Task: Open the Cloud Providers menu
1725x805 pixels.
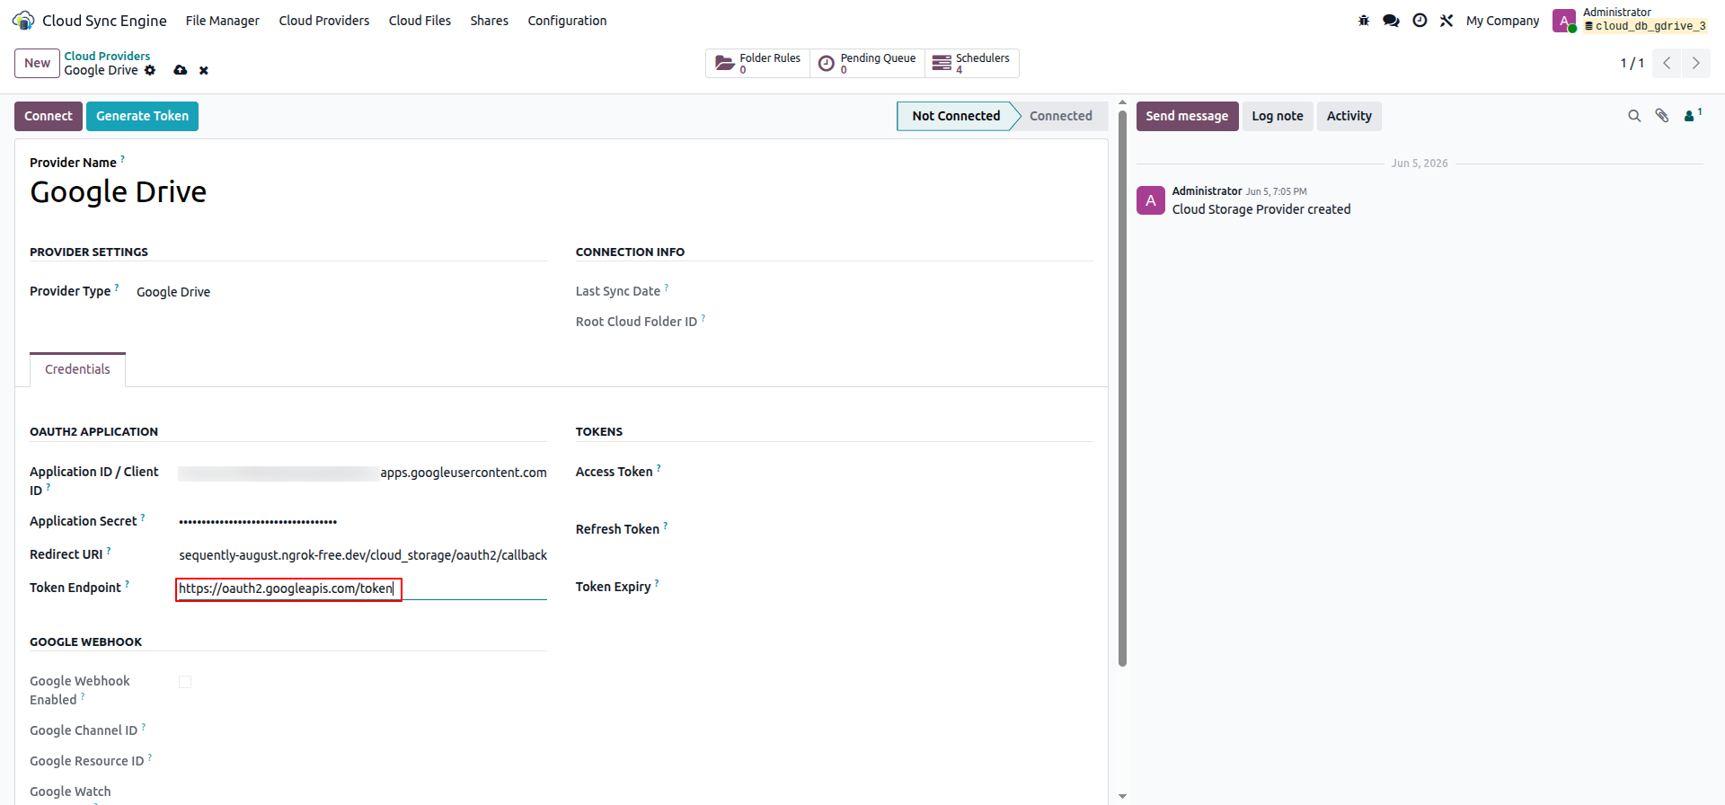Action: pyautogui.click(x=324, y=21)
